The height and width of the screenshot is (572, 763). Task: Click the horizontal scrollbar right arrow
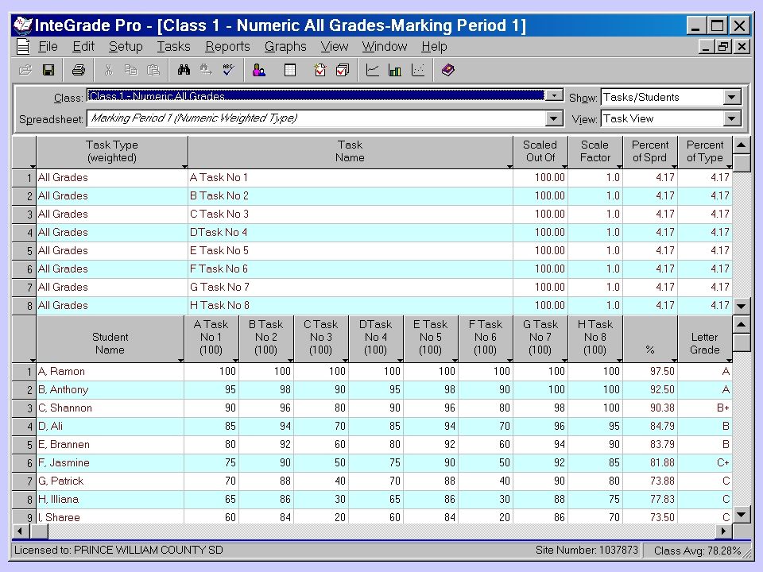coord(723,531)
